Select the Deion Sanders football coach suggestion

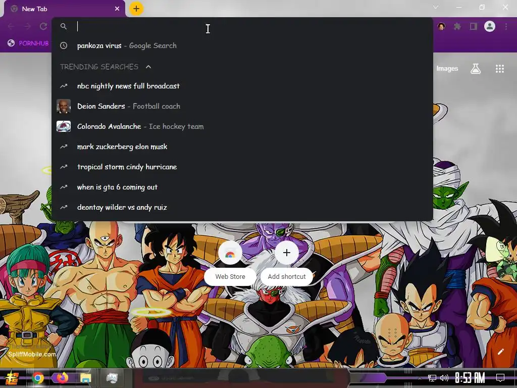pos(242,106)
